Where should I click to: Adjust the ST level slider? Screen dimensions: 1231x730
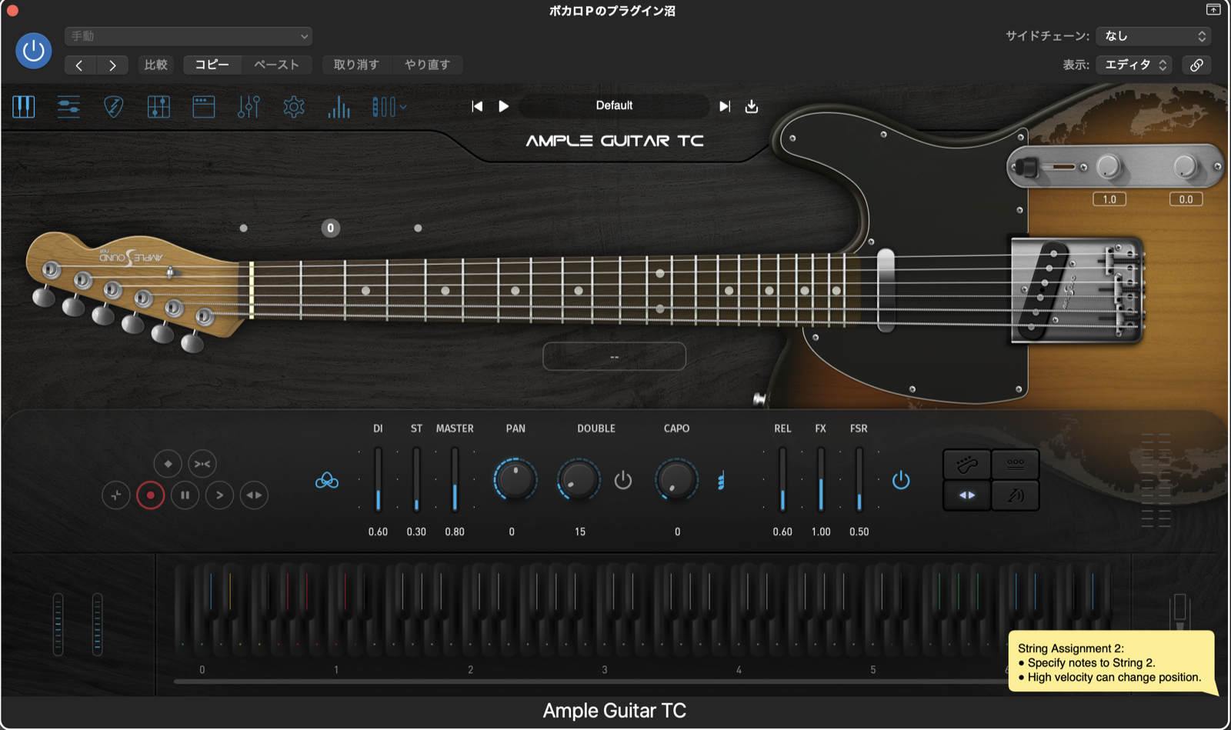click(x=416, y=479)
